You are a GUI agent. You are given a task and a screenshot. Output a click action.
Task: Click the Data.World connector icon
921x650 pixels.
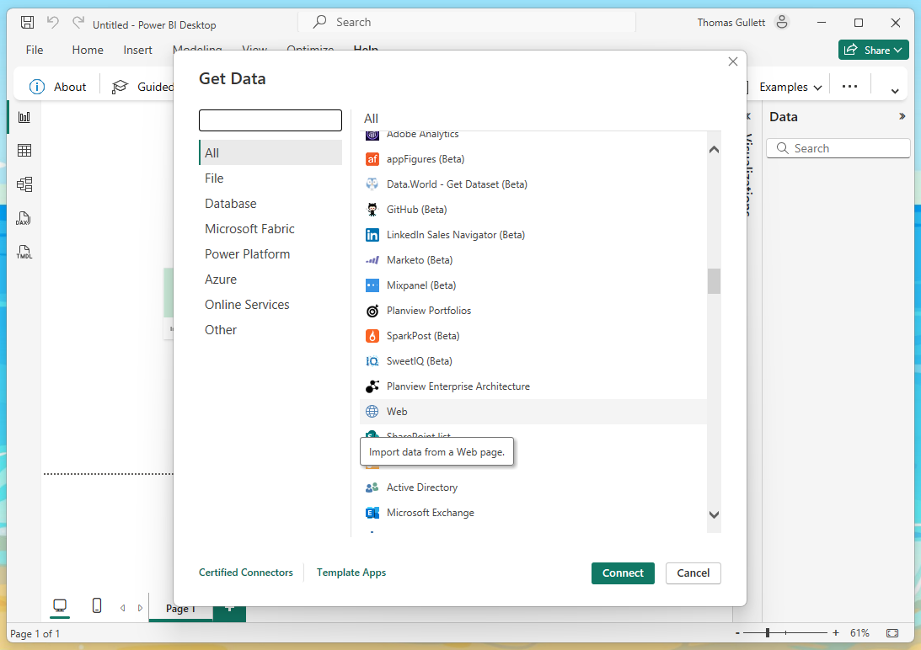tap(372, 184)
